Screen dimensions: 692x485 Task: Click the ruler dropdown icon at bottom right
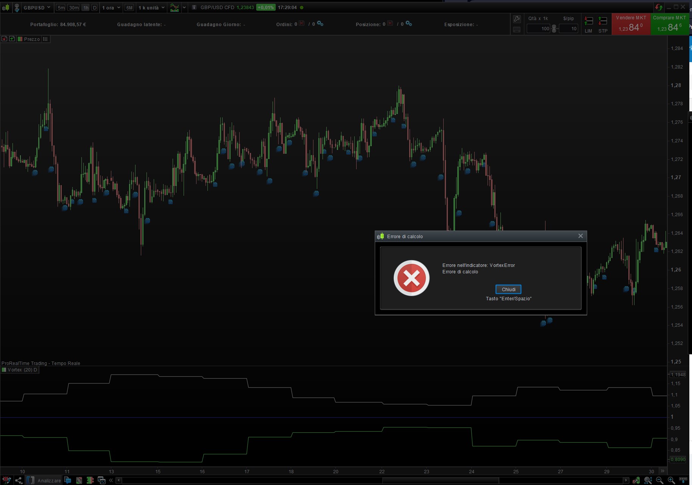(x=683, y=480)
